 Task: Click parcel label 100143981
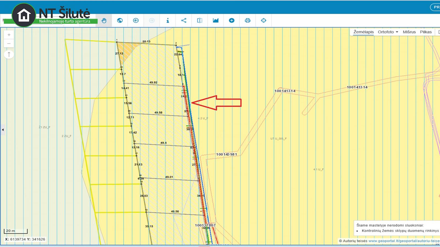[x=226, y=154]
